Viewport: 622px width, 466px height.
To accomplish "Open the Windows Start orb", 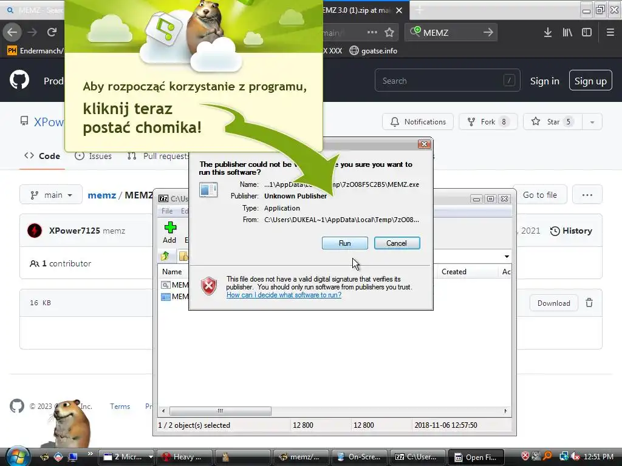I will (x=18, y=456).
